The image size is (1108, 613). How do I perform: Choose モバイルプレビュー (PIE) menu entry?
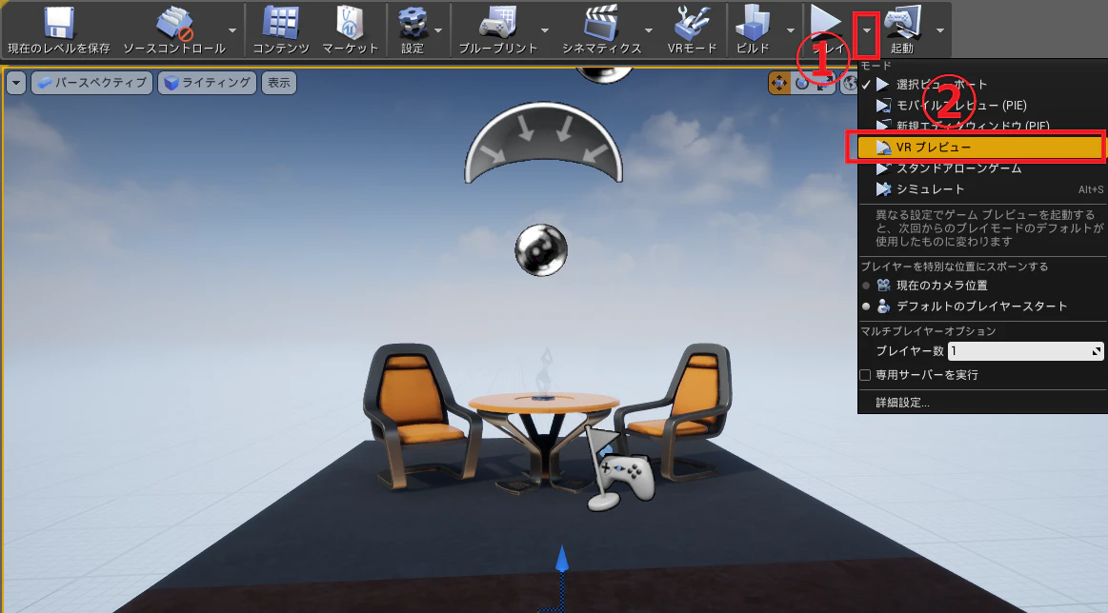pos(982,106)
